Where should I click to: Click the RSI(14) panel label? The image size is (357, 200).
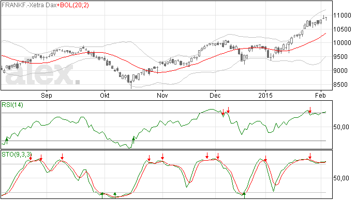pos(12,105)
